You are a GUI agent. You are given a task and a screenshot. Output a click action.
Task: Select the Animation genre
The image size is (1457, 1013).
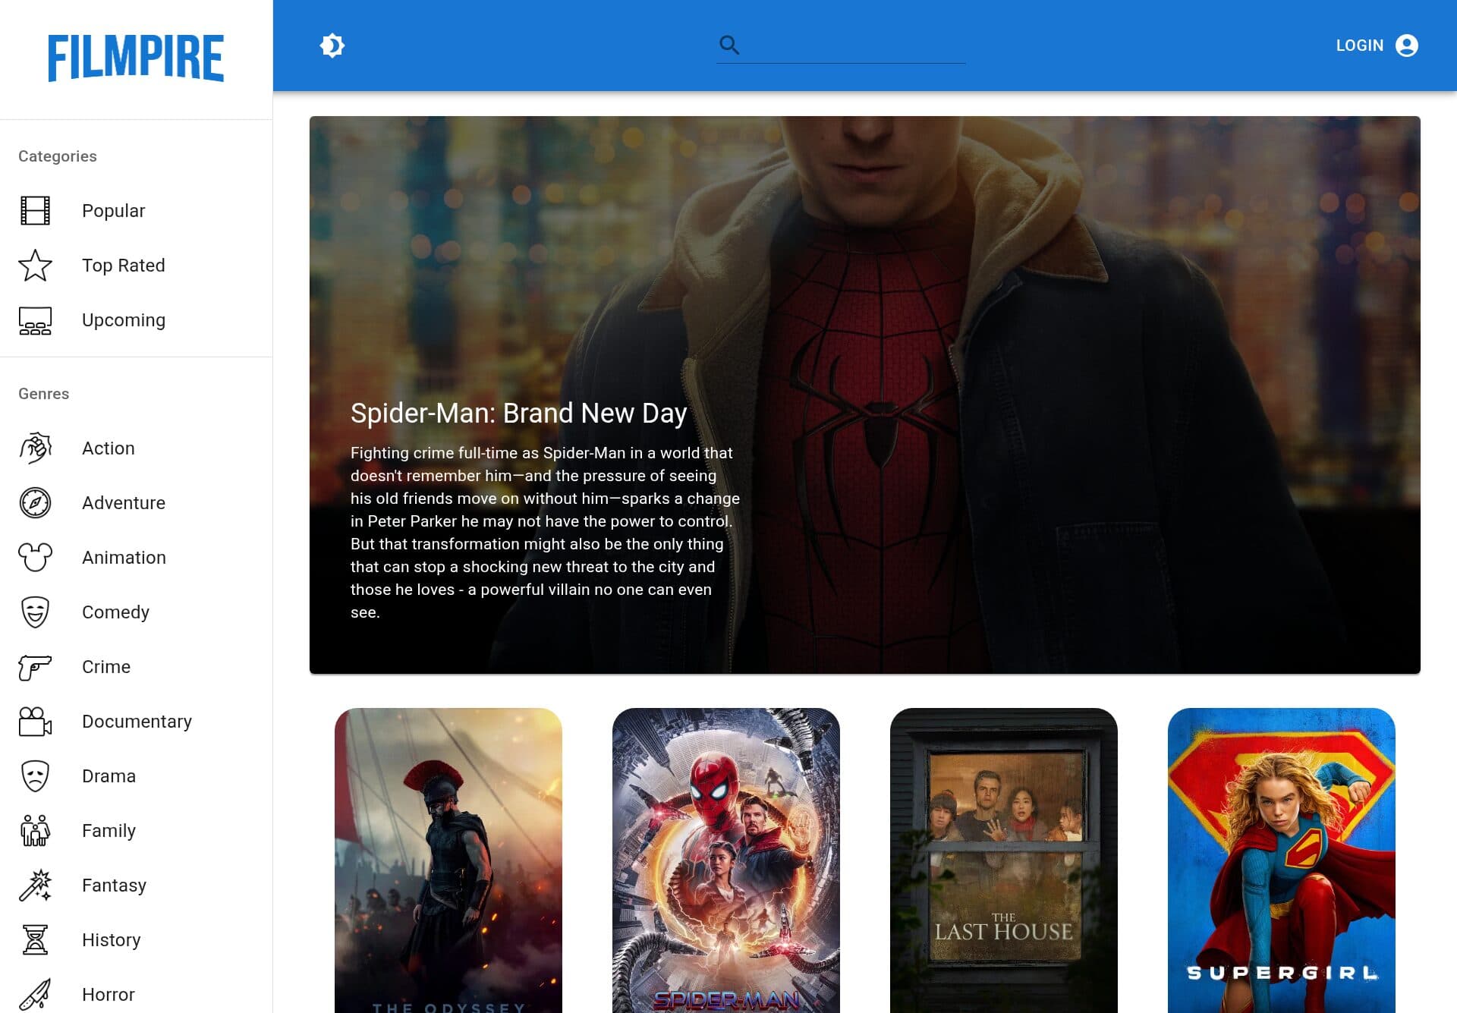(x=137, y=557)
